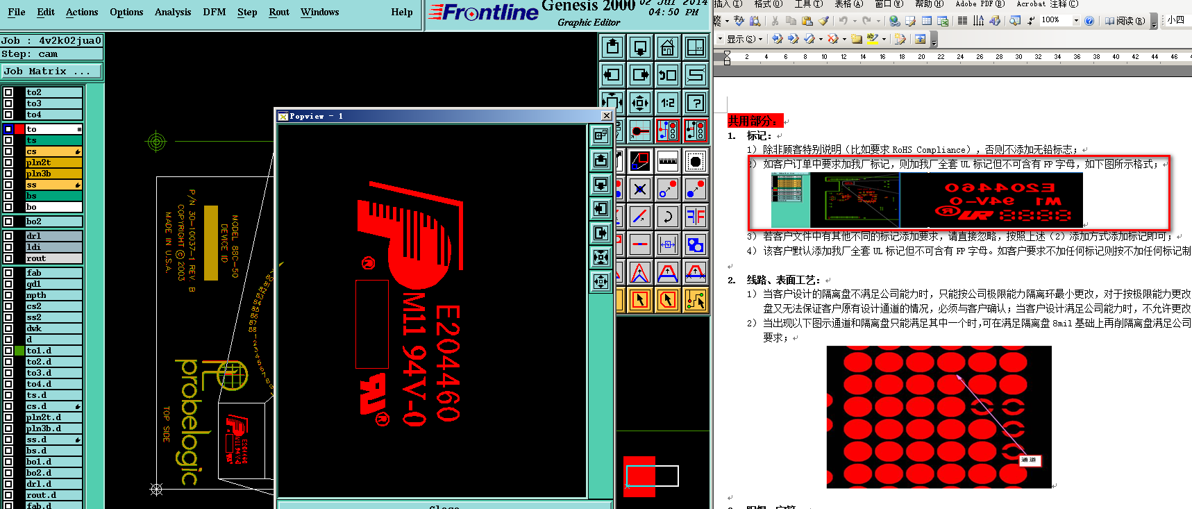Click the pan down view icon in Genesis
The height and width of the screenshot is (509, 1192).
click(x=640, y=47)
